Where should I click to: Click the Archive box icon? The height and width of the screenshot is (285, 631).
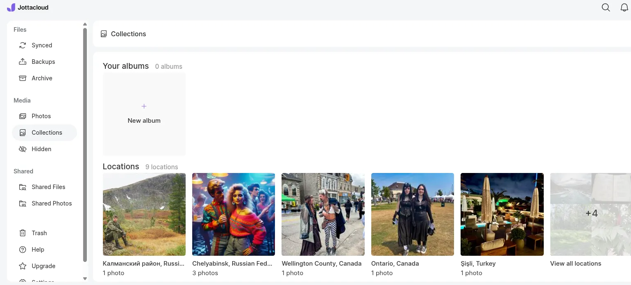(x=23, y=78)
